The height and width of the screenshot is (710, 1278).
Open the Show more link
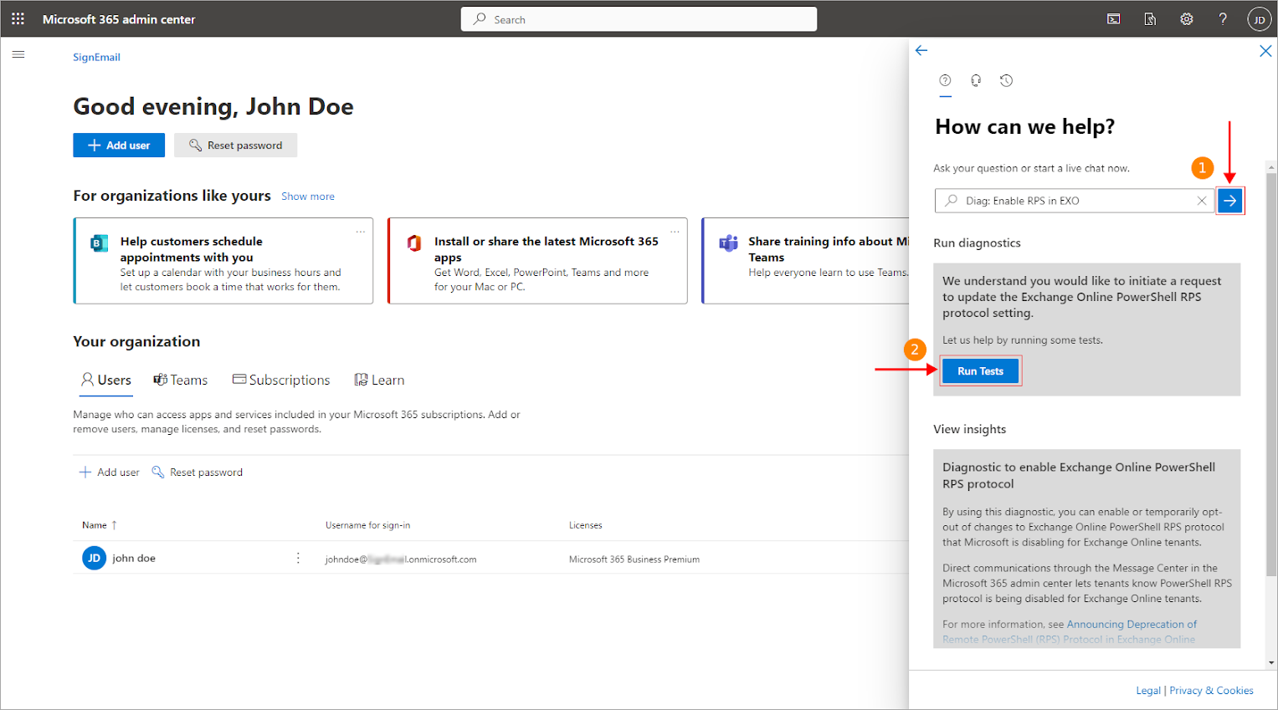(x=308, y=197)
